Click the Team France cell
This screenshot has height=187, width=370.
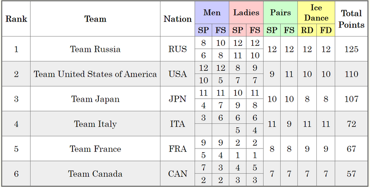coord(95,149)
